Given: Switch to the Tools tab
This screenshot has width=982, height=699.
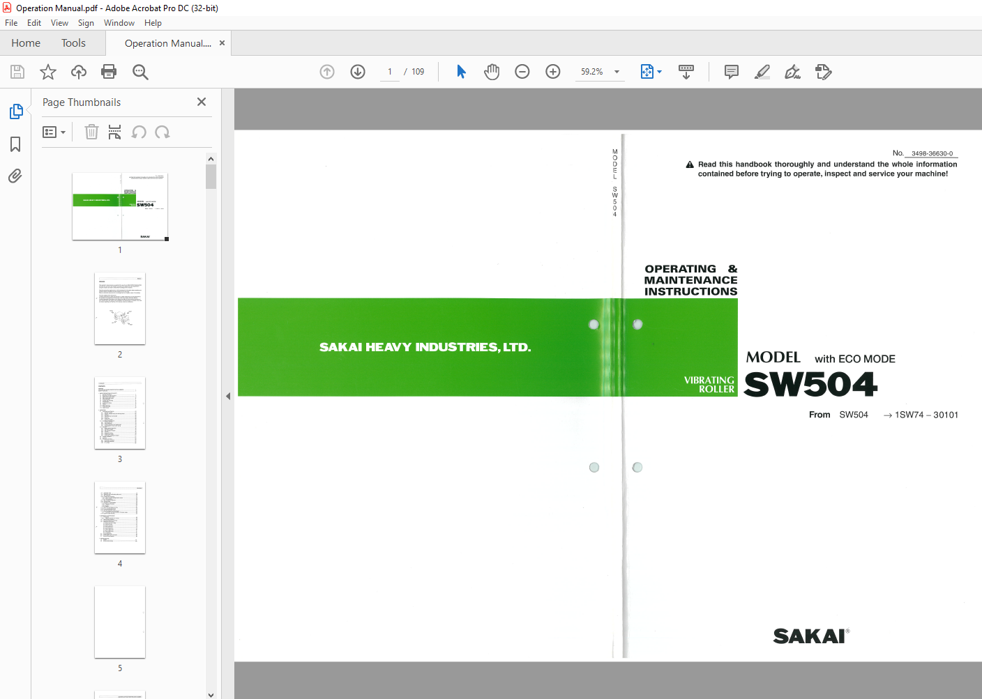Looking at the screenshot, I should 73,43.
